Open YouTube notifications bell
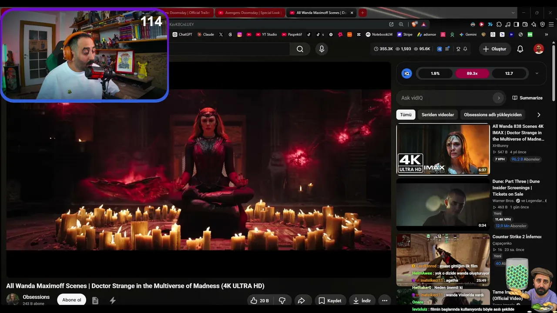 point(520,49)
